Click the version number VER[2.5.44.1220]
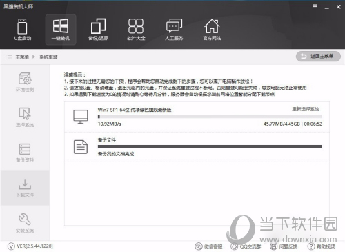 click(34, 246)
